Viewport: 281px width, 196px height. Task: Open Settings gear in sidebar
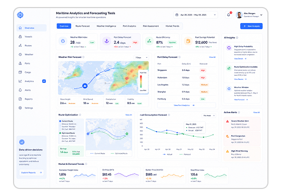[x=20, y=108]
